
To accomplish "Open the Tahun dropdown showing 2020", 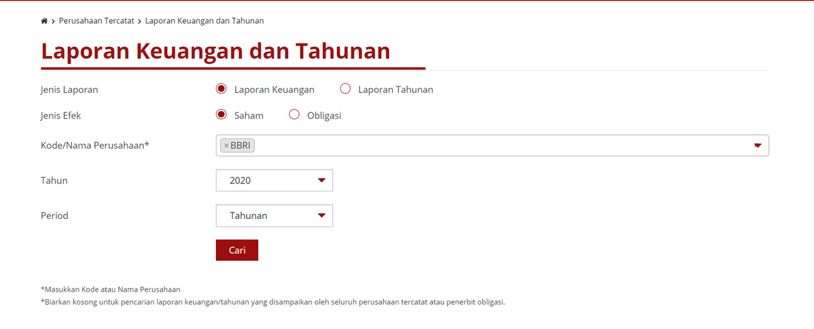I will (274, 181).
